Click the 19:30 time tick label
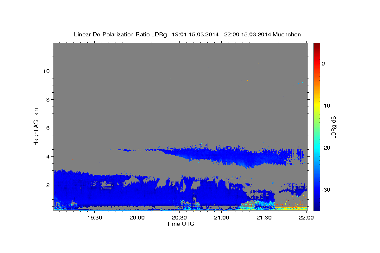The image size is (380, 253). point(95,218)
